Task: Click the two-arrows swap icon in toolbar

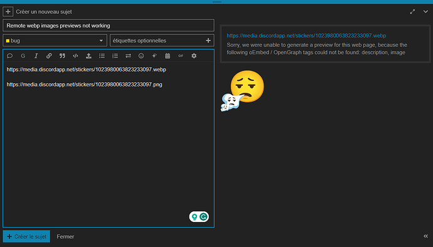Action: pyautogui.click(x=128, y=56)
